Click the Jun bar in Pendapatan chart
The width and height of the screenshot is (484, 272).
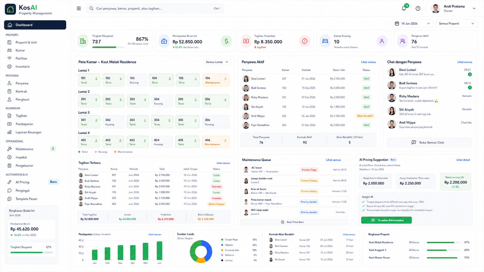click(159, 251)
